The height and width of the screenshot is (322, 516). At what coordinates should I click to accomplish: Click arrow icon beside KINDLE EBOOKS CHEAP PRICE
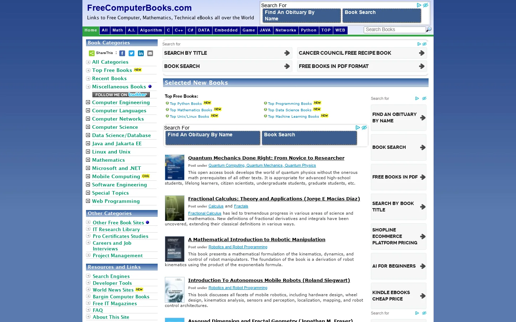pos(423,296)
